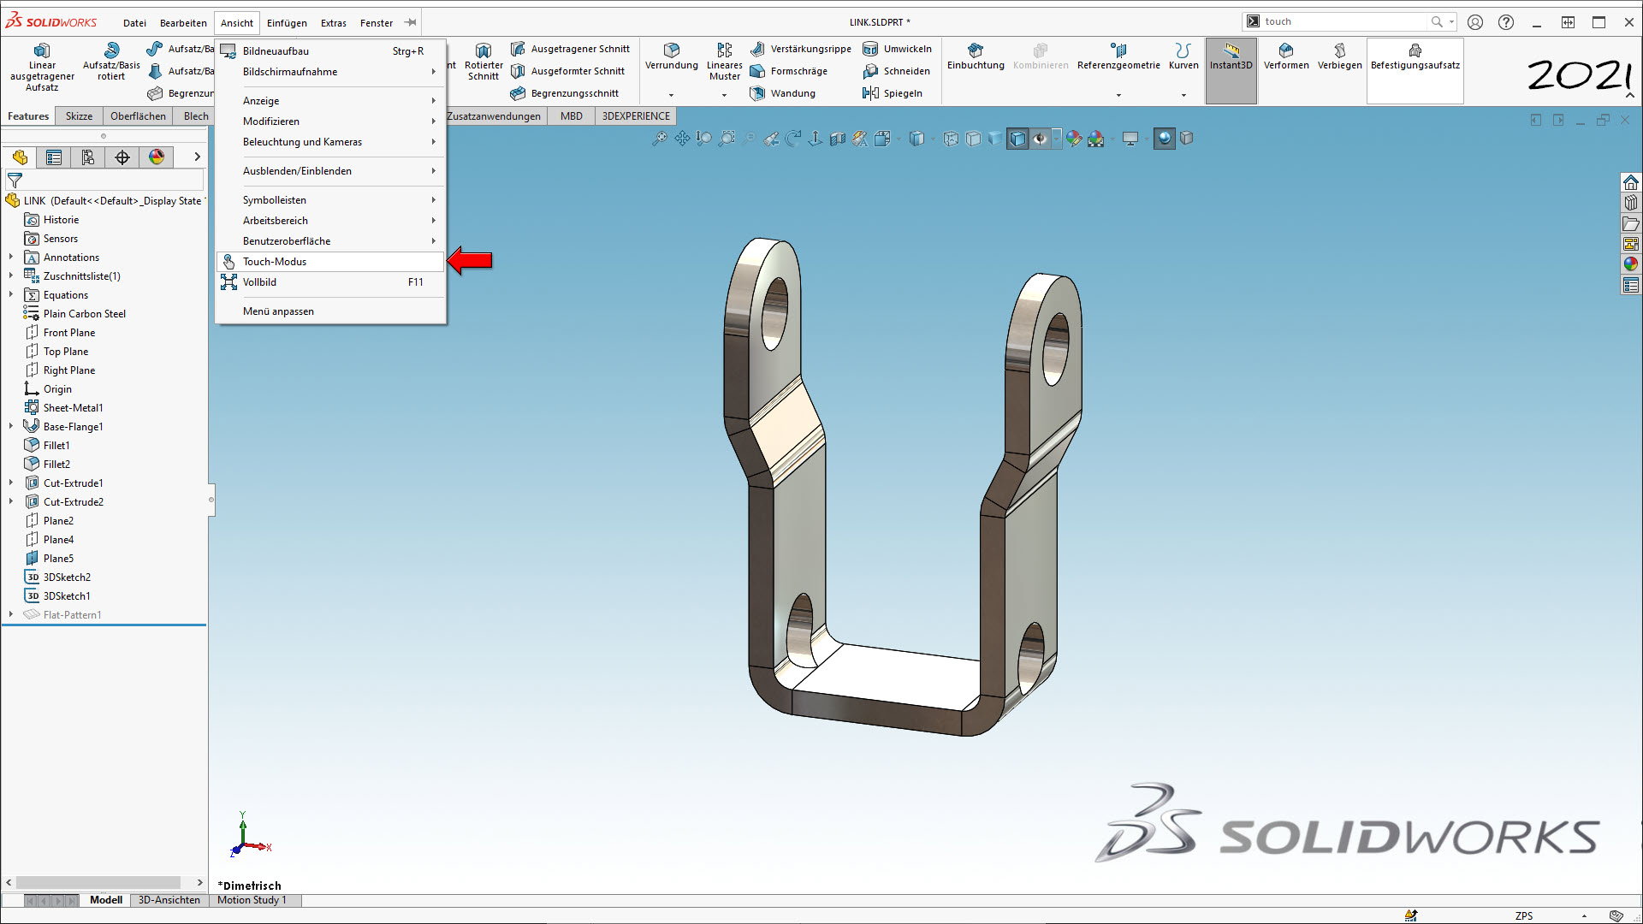
Task: Expand the Symbolleisten submenu
Action: [330, 200]
